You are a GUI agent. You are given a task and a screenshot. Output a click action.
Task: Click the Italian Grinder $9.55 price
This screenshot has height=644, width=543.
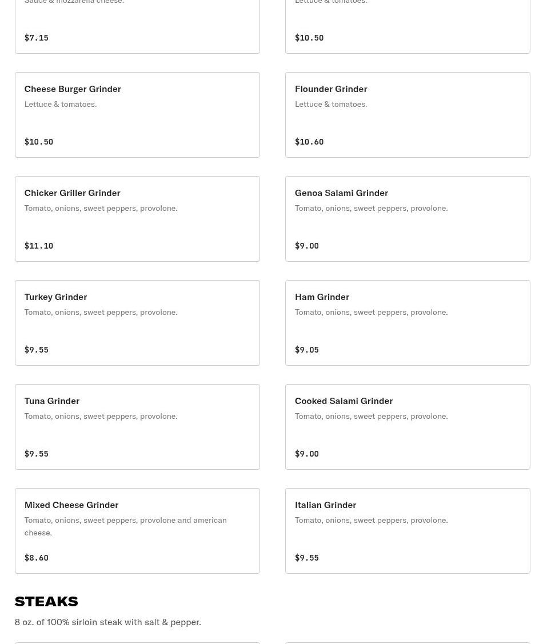click(307, 557)
